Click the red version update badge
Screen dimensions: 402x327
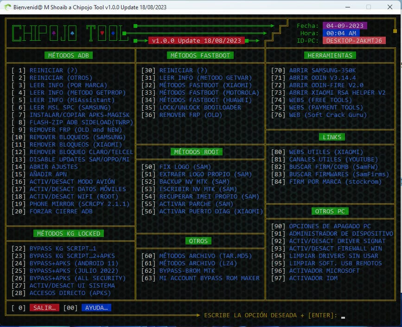pyautogui.click(x=196, y=40)
